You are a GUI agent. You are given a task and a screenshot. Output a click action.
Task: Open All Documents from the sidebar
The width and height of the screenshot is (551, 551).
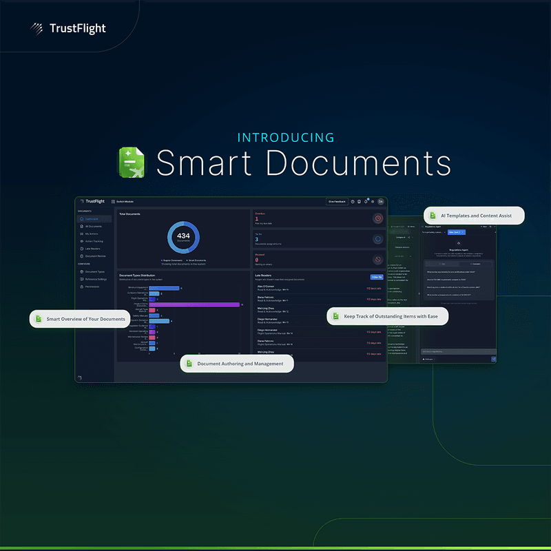point(93,226)
